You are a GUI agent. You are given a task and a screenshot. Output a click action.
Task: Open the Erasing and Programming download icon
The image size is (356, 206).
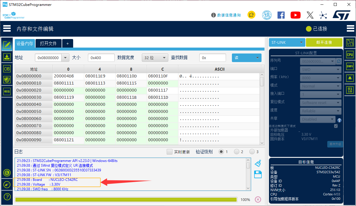tap(7, 57)
